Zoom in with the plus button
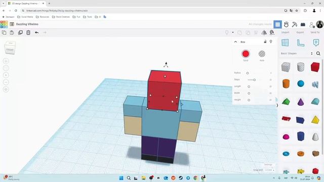This screenshot has width=324, height=182. click(6, 75)
